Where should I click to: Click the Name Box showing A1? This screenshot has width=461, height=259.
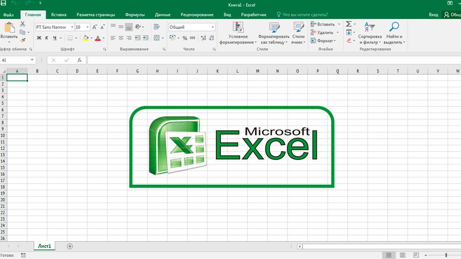pyautogui.click(x=18, y=60)
